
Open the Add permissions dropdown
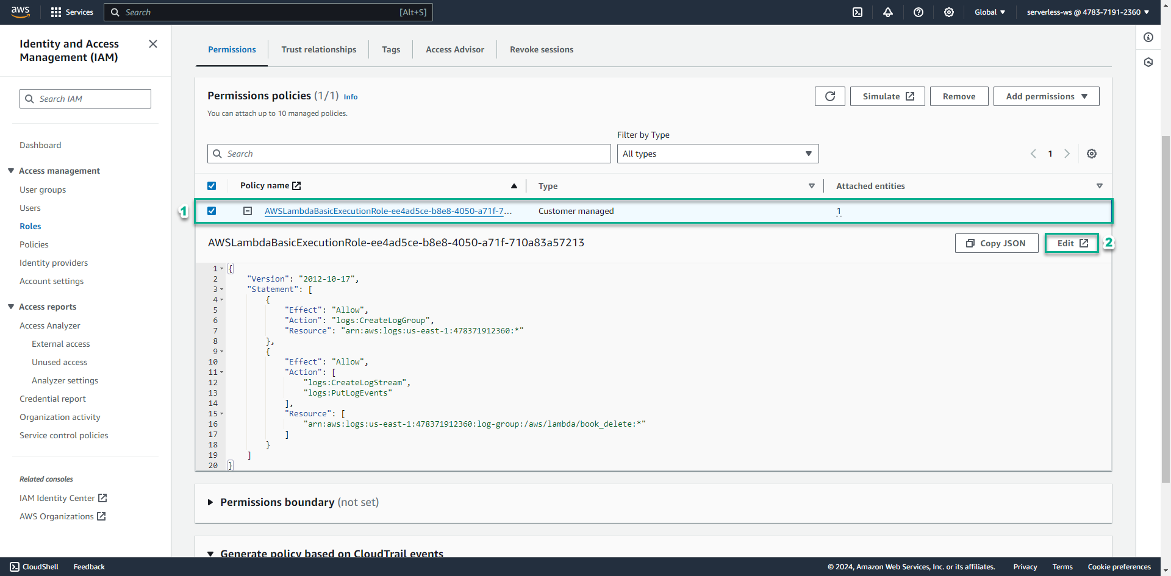[1047, 96]
